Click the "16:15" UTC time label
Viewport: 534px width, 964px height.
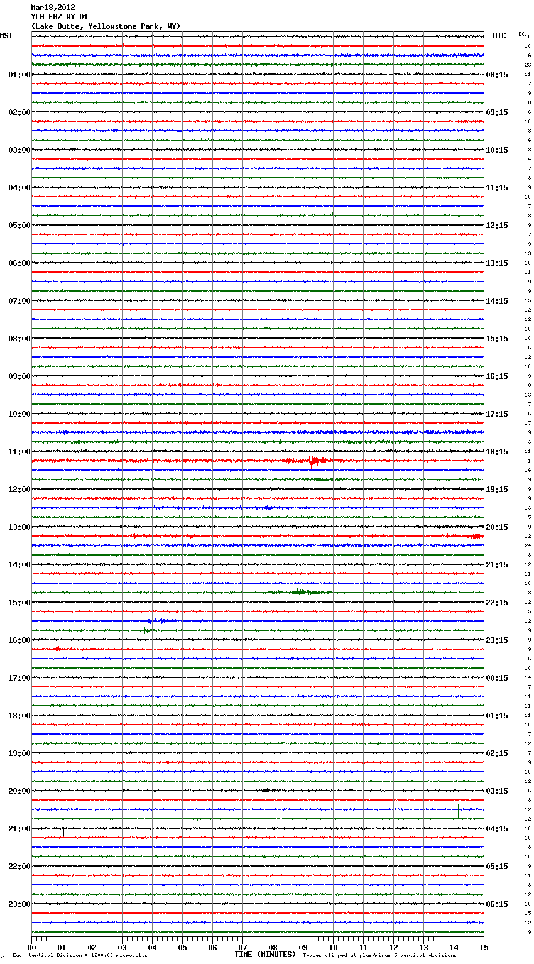point(497,376)
